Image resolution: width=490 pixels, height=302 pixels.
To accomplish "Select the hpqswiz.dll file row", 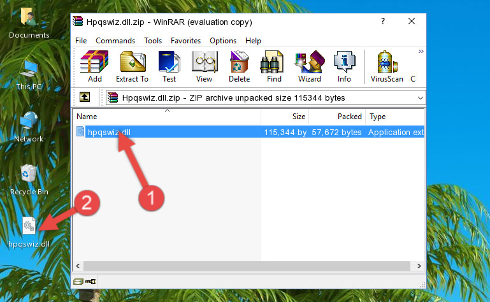I will coord(249,132).
